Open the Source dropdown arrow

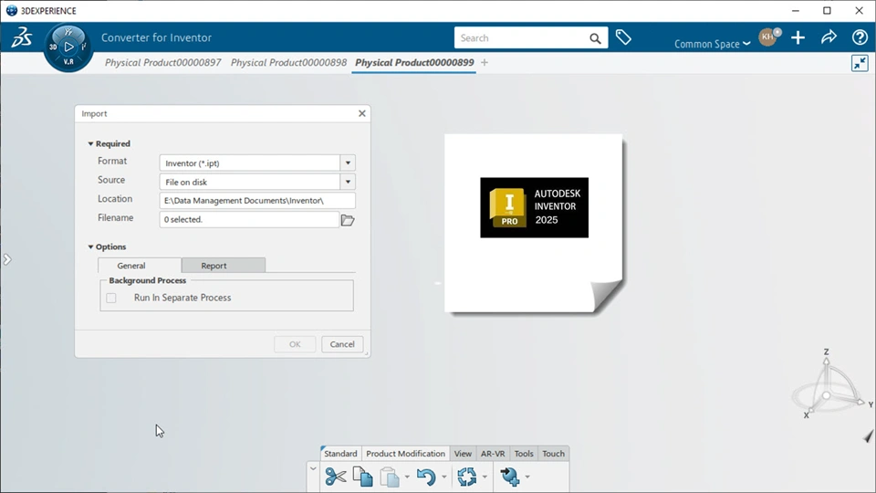pos(348,182)
